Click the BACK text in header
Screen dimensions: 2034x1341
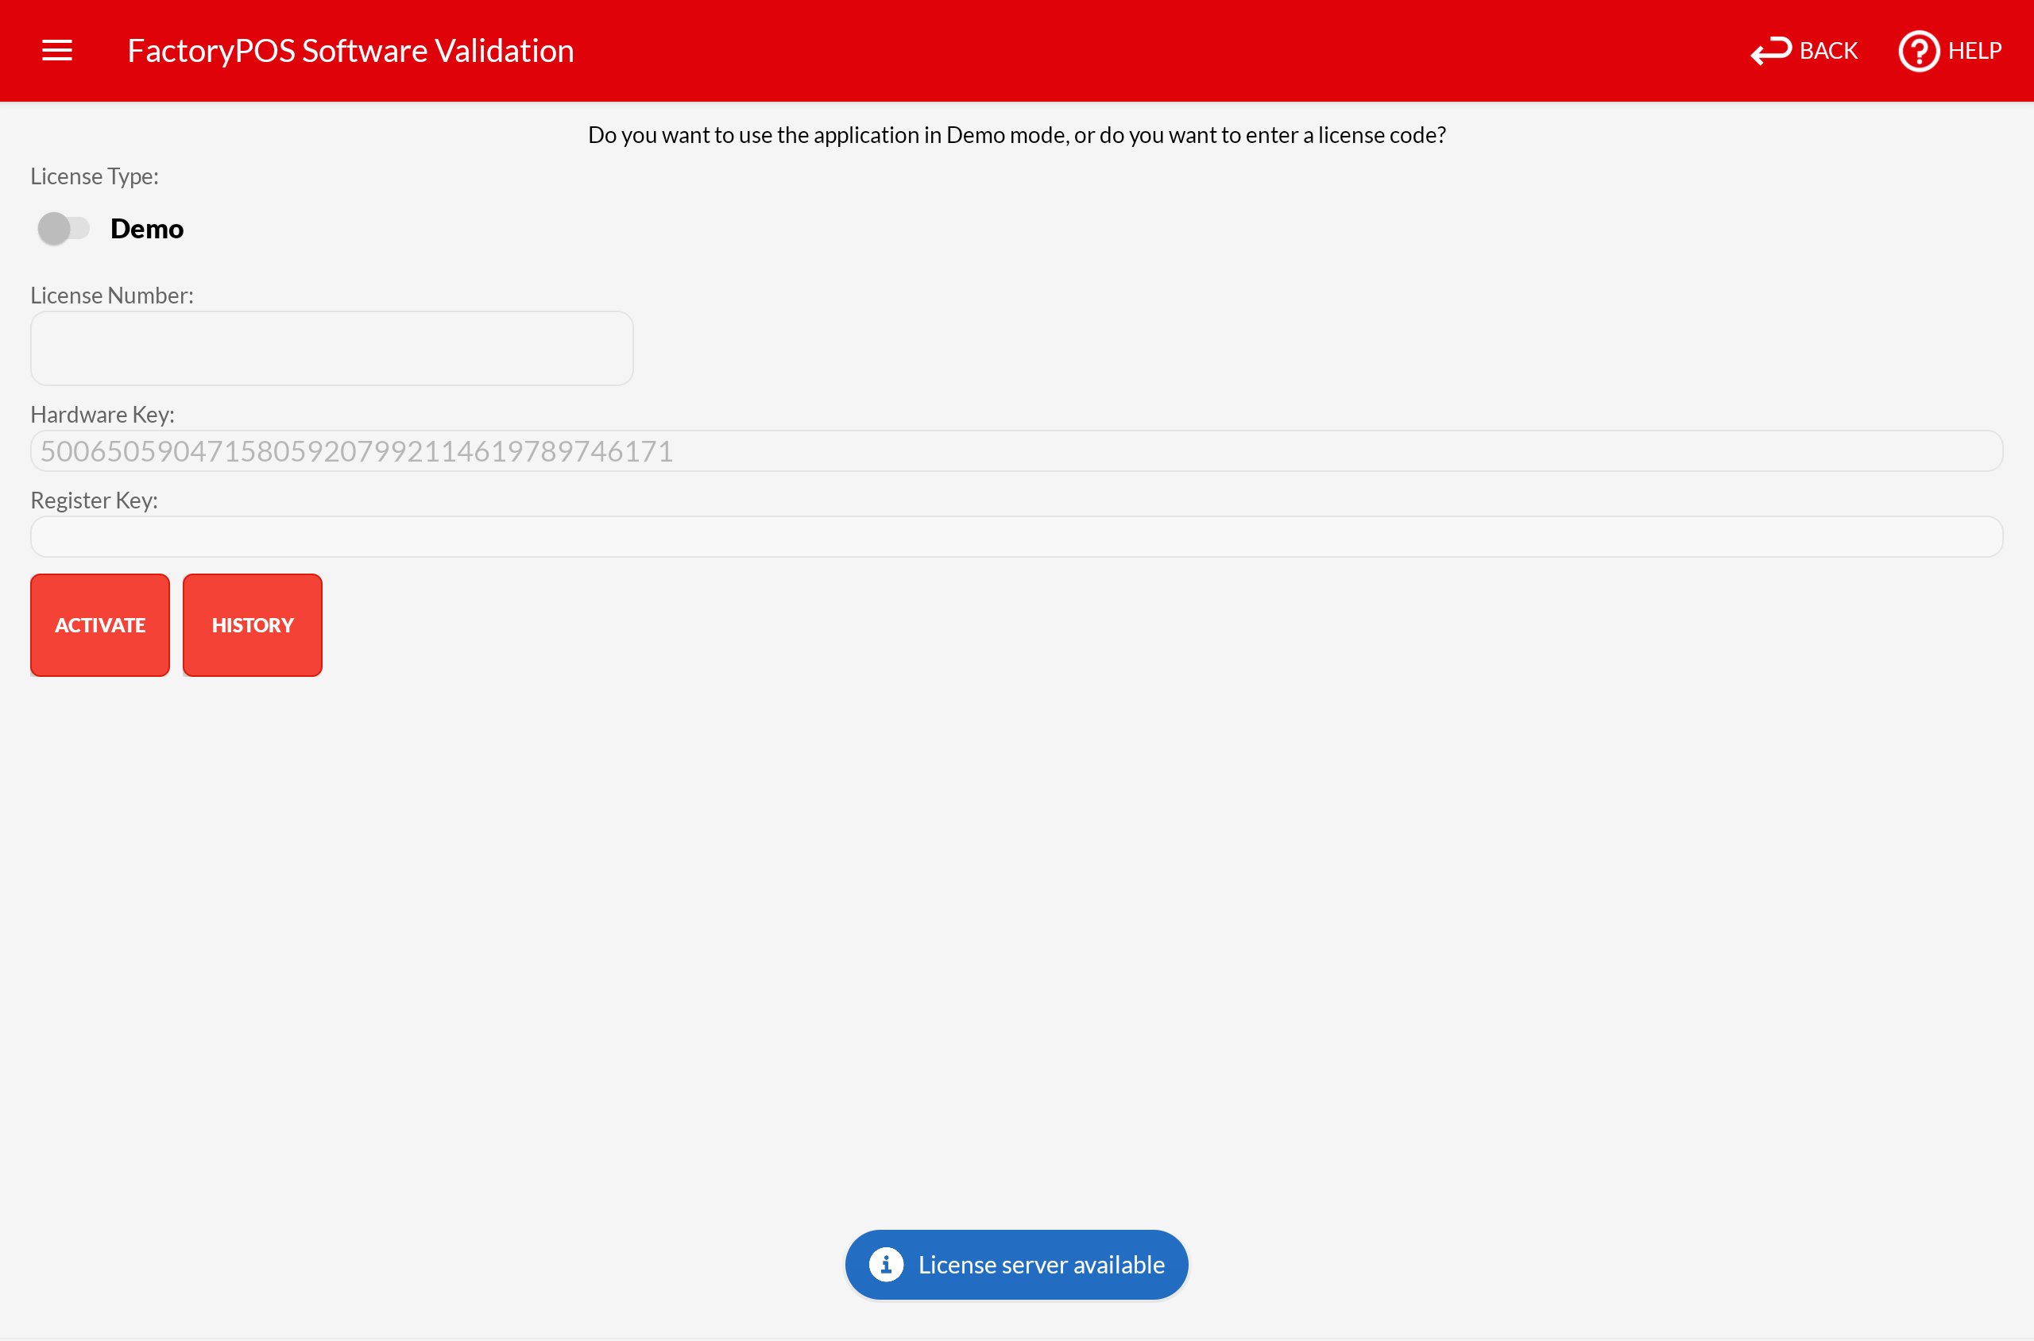click(1828, 51)
